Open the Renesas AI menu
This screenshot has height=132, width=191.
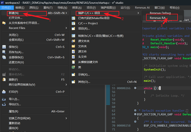[x=142, y=8]
